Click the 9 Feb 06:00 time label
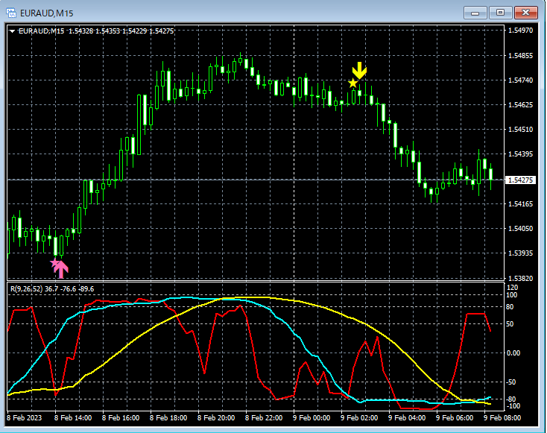 click(x=455, y=417)
